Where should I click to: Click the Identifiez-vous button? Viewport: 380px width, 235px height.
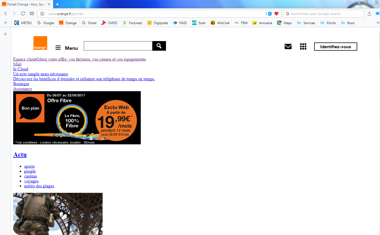(x=336, y=47)
